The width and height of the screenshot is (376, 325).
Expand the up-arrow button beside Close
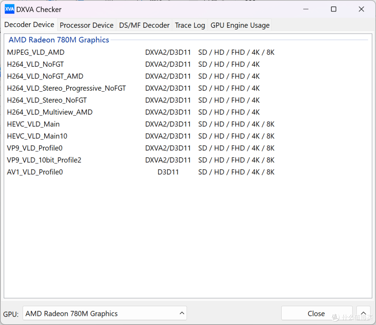coord(363,313)
